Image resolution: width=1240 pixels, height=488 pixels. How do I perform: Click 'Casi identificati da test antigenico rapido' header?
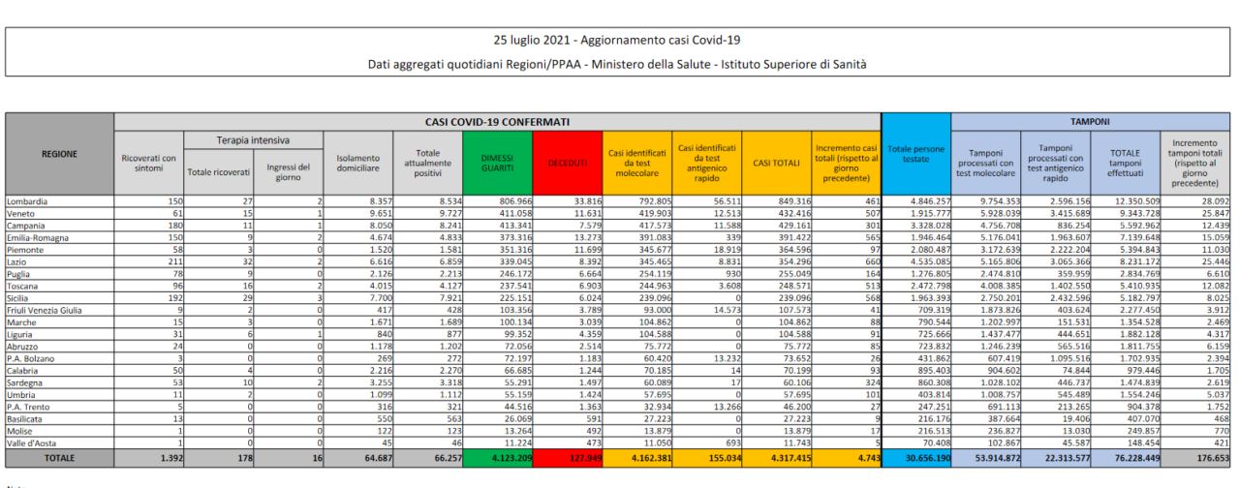point(707,164)
